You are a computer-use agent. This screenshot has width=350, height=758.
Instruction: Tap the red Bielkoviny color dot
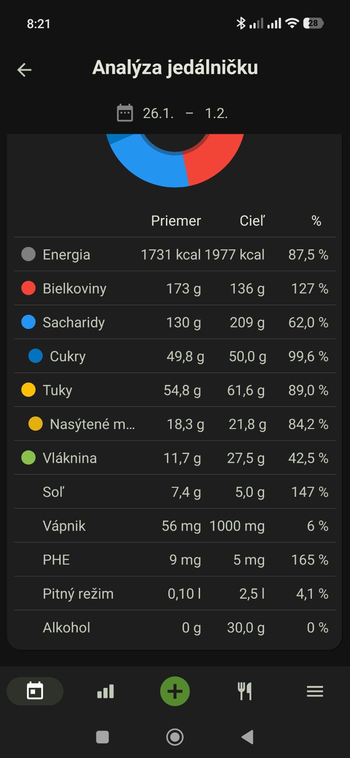(x=28, y=288)
